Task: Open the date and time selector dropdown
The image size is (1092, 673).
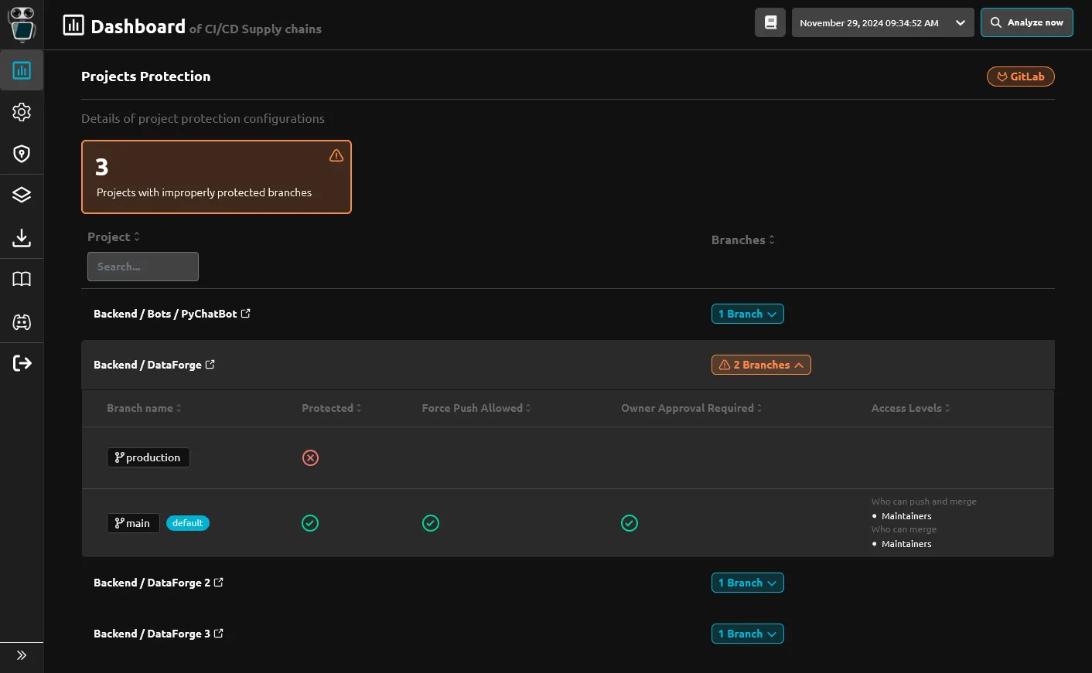Action: tap(882, 22)
